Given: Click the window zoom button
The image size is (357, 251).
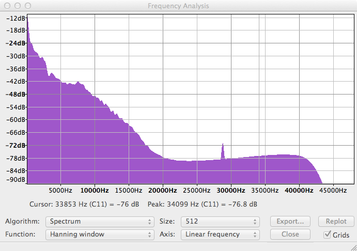Looking at the screenshot, I should coord(28,6).
